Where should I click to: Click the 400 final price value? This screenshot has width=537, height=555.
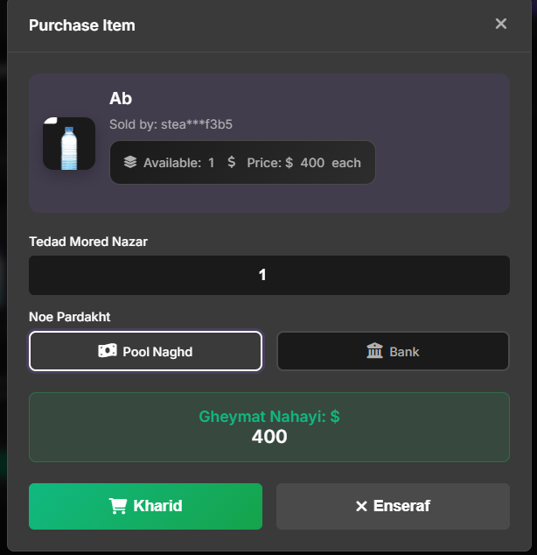268,436
